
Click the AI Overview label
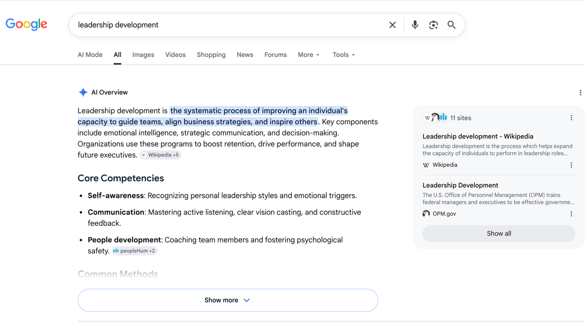tap(109, 92)
